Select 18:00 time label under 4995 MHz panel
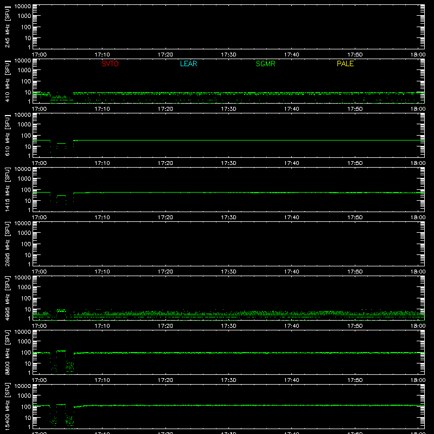This screenshot has width=434, height=434. tap(418, 326)
